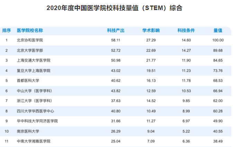This screenshot has width=233, height=147.
Task: Select the 21.77 value cell
Action: click(x=151, y=60)
